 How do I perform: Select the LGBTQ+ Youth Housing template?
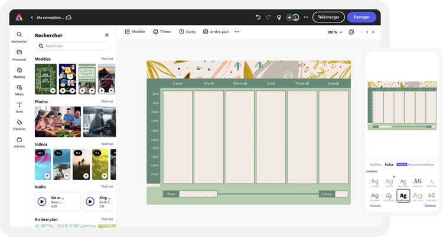click(x=87, y=79)
